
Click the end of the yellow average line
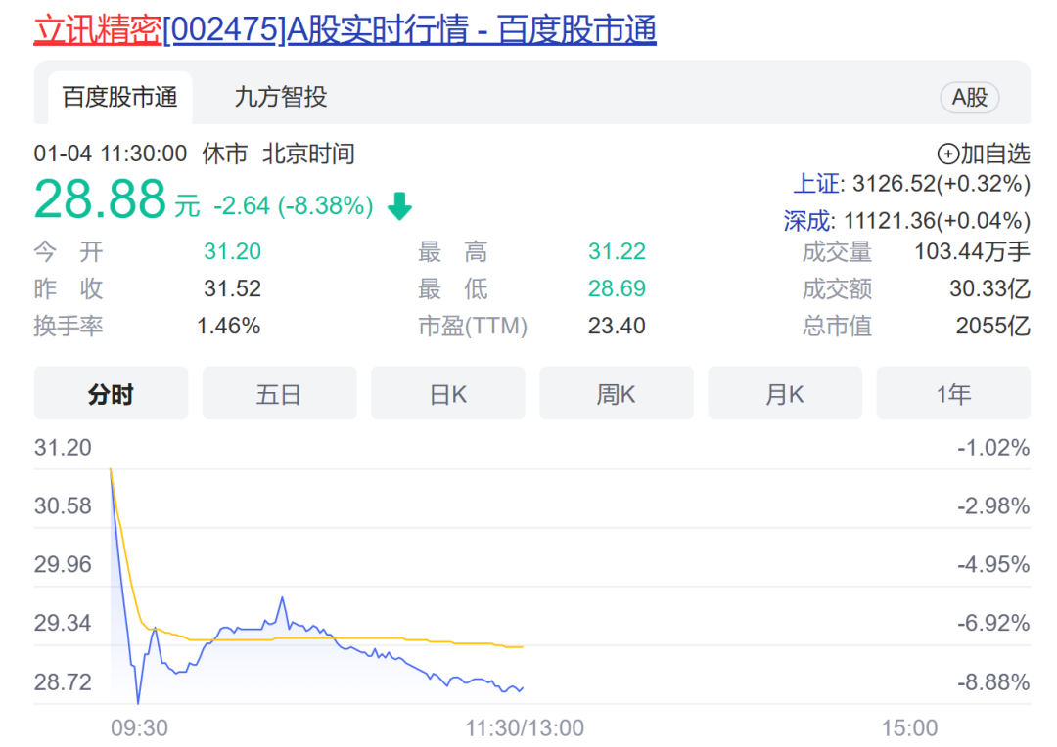click(x=522, y=646)
